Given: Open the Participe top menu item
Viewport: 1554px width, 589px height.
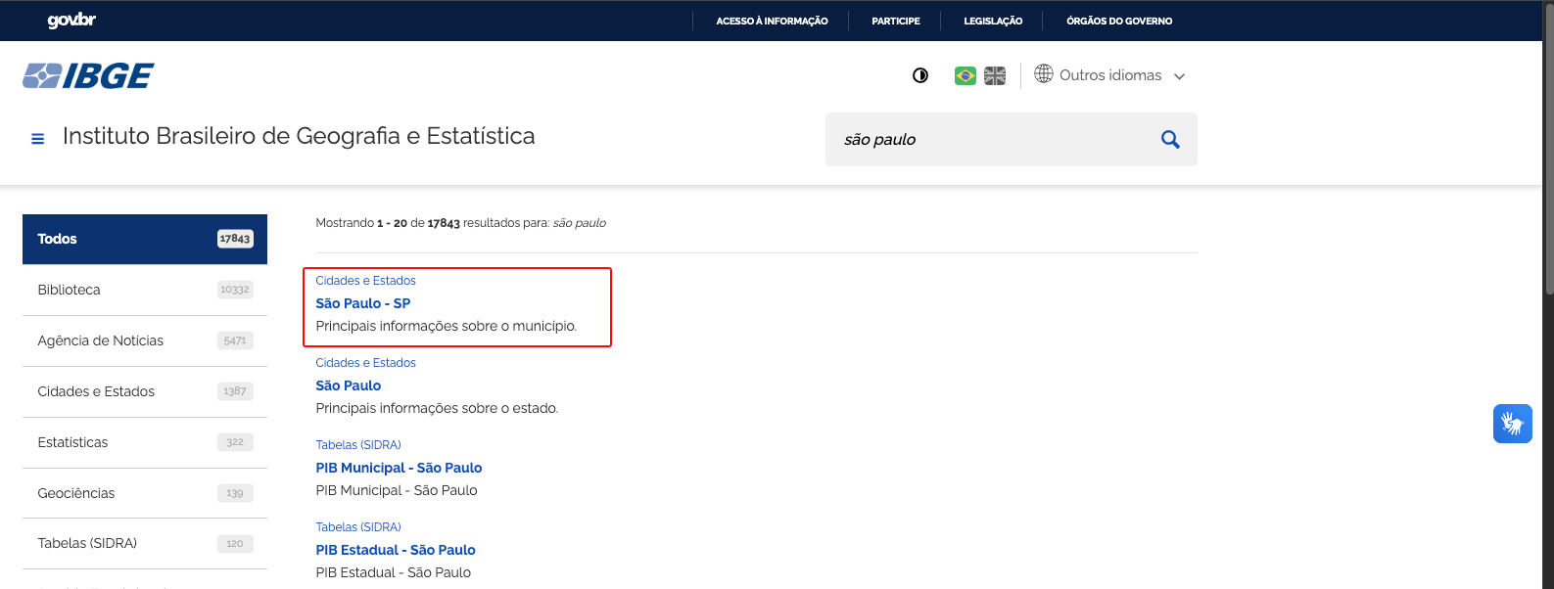Looking at the screenshot, I should tap(895, 21).
